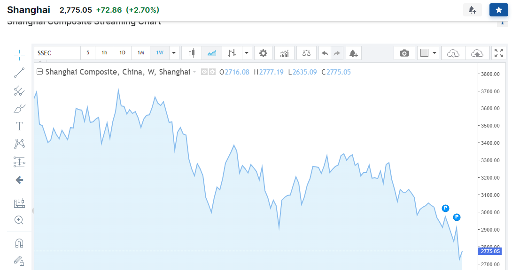
Task: Click the current price label 2775.05 on axis
Action: (490, 251)
